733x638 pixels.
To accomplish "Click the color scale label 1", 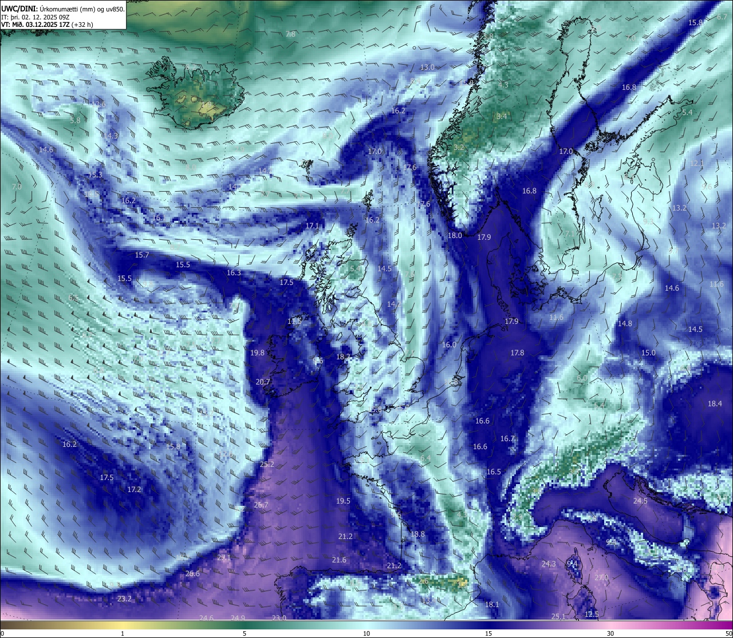I will (x=123, y=633).
